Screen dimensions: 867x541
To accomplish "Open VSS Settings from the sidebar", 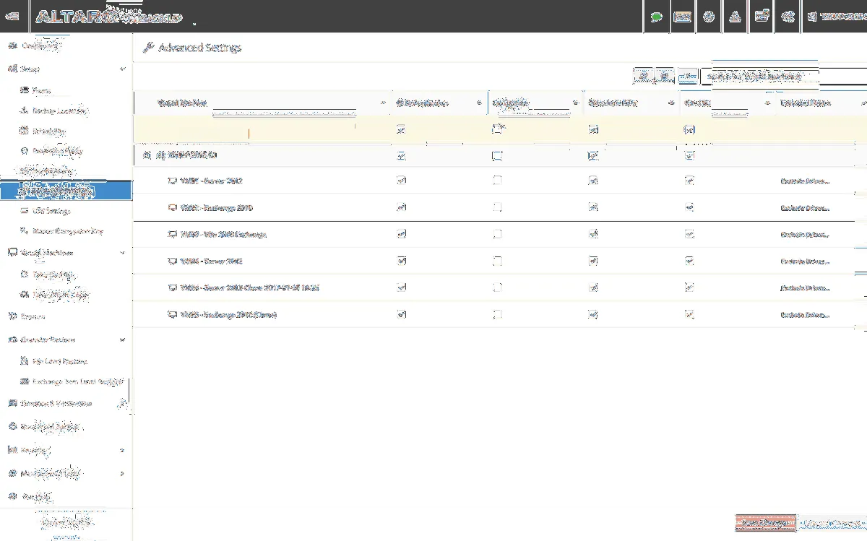I will 51,211.
